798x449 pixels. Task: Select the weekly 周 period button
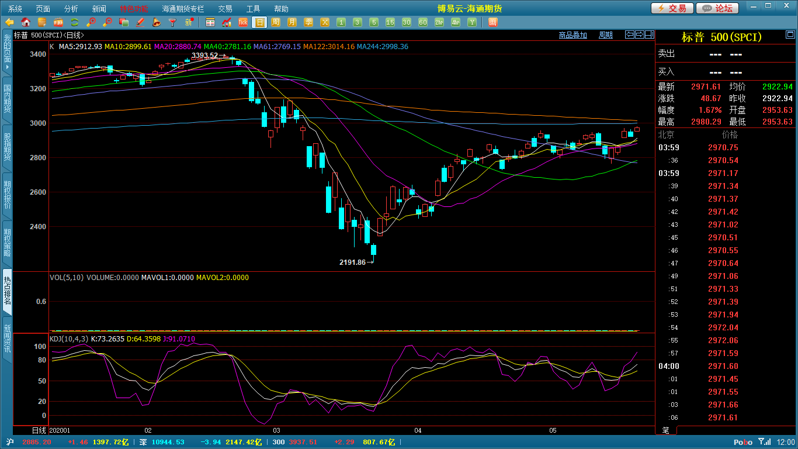(x=276, y=22)
